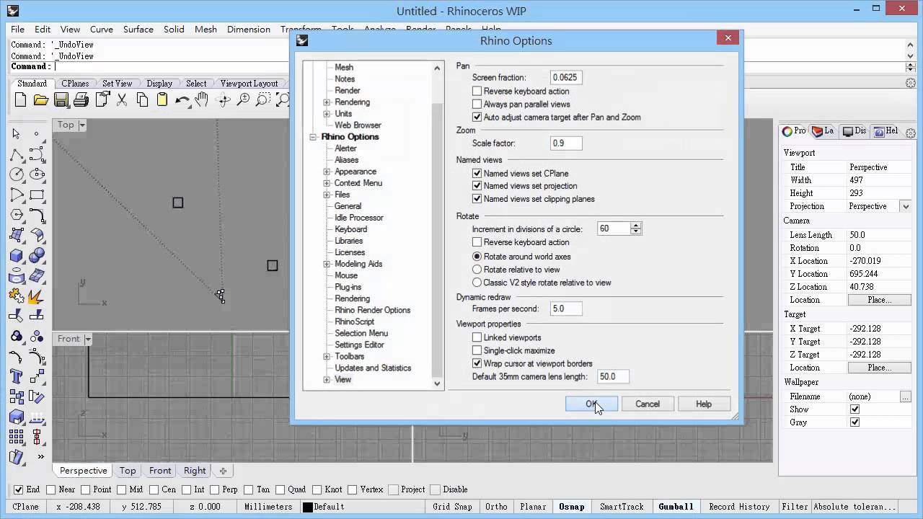Image resolution: width=923 pixels, height=519 pixels.
Task: Click the Undo arrow icon
Action: coord(182,100)
